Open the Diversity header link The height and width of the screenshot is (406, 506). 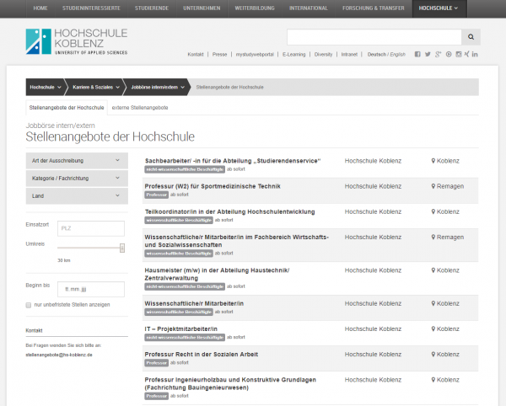click(x=323, y=55)
